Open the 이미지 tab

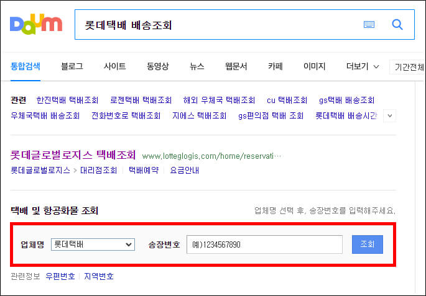click(x=314, y=66)
